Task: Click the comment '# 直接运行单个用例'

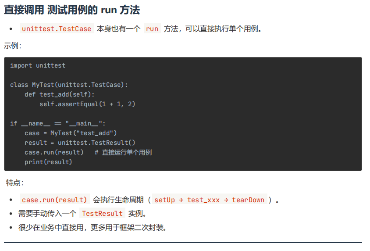Action: [x=123, y=152]
